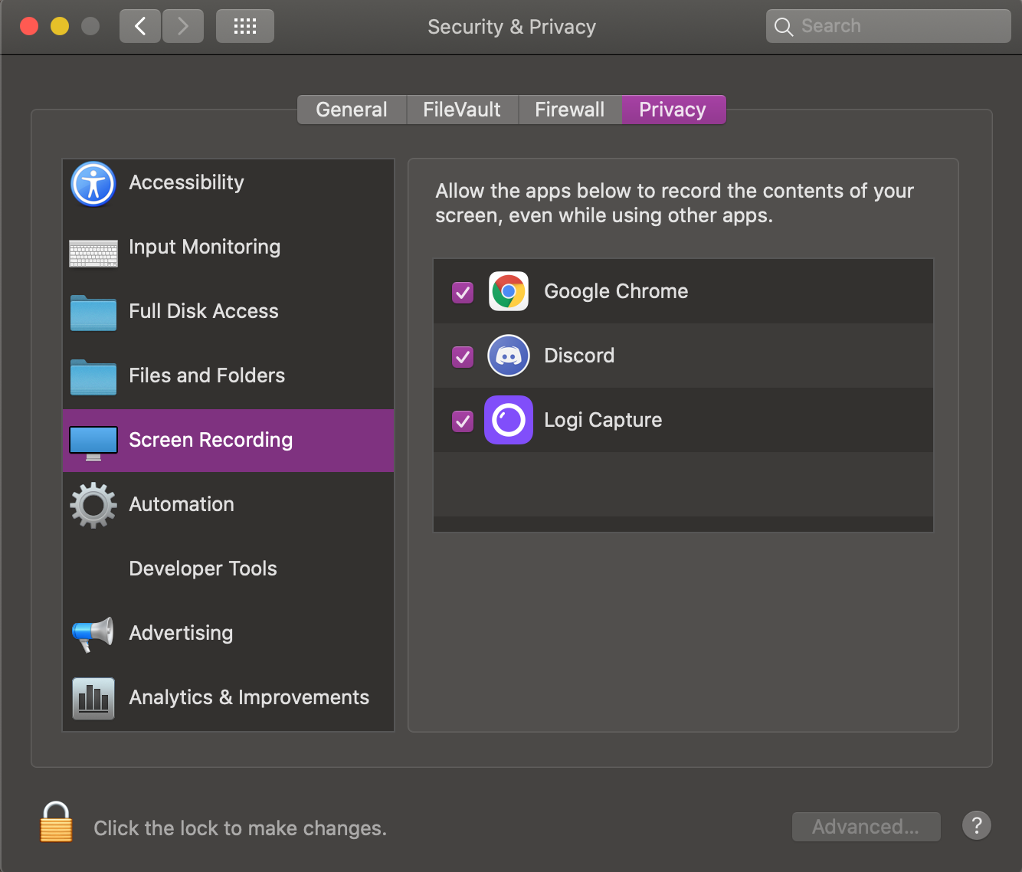Click the search magnifier icon

point(784,27)
